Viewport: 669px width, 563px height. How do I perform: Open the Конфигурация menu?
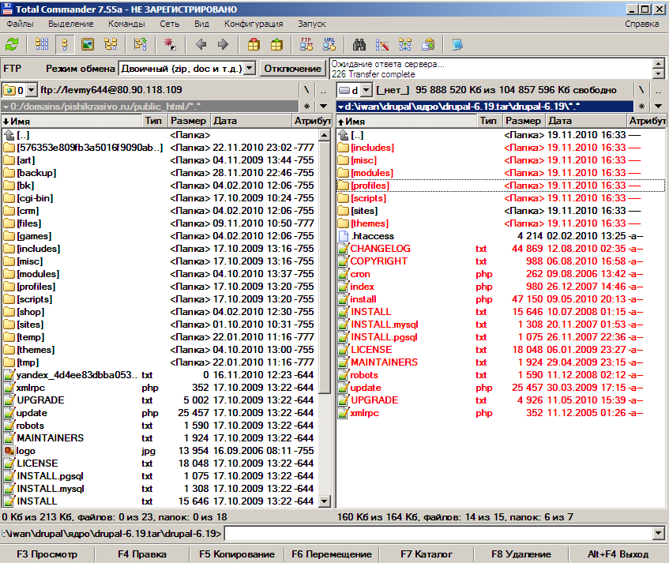pyautogui.click(x=254, y=24)
